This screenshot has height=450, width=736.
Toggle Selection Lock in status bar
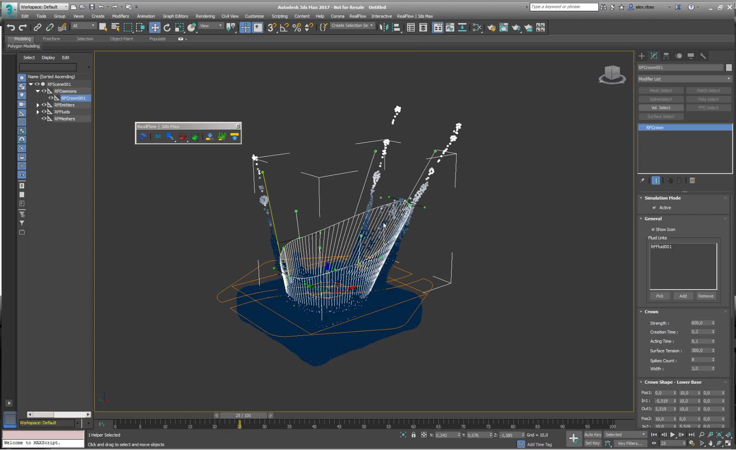(413, 435)
